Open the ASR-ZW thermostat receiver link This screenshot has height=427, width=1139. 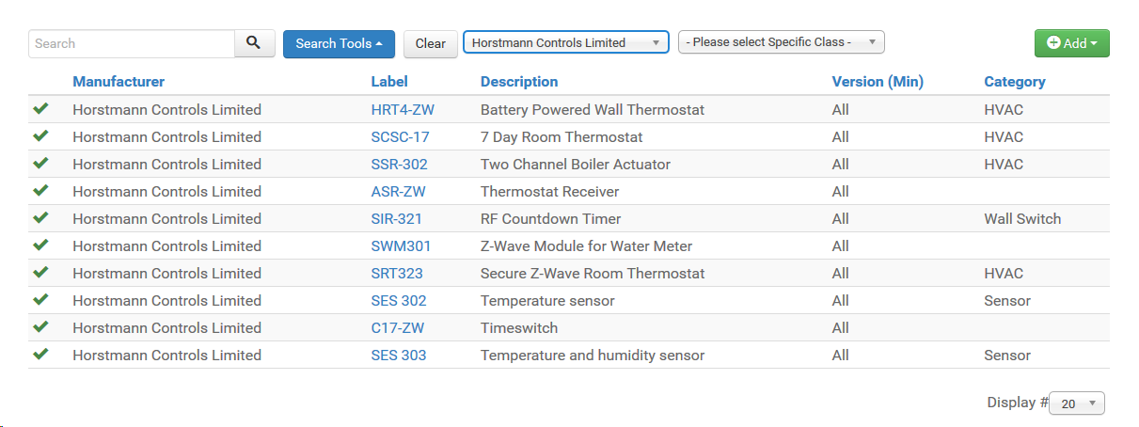coord(398,191)
